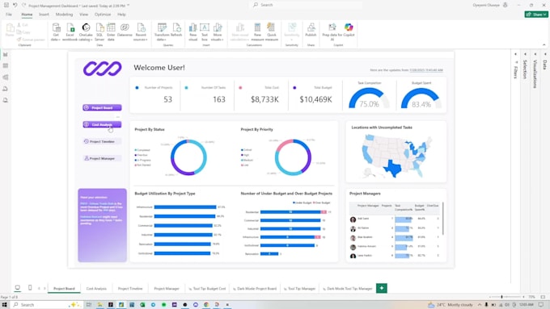Image resolution: width=550 pixels, height=309 pixels.
Task: Open the Tool Tip Budget Cost page tab
Action: pyautogui.click(x=207, y=289)
